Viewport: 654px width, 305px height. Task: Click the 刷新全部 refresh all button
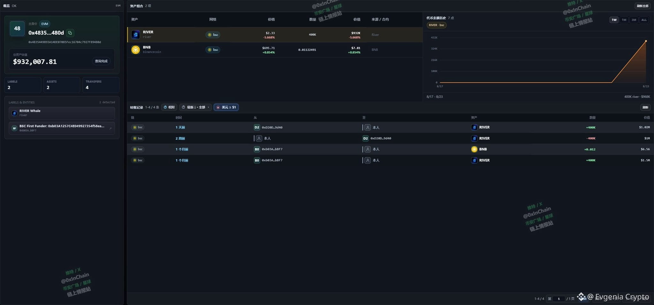[x=643, y=6]
